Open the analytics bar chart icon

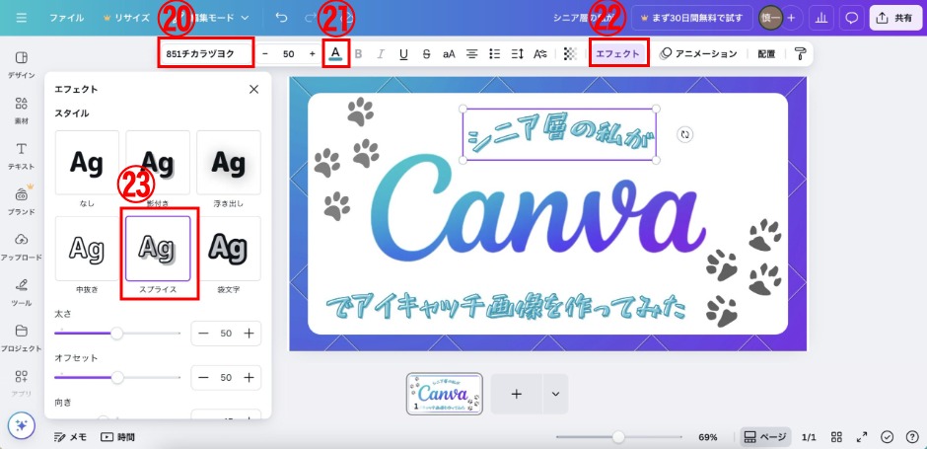[821, 18]
